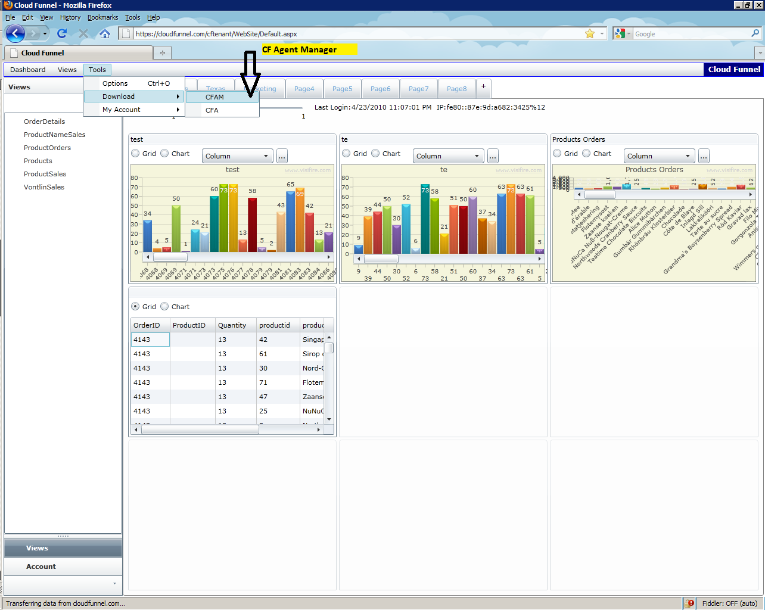The image size is (765, 610).
Task: Open the OrderDetails view
Action: (x=44, y=122)
